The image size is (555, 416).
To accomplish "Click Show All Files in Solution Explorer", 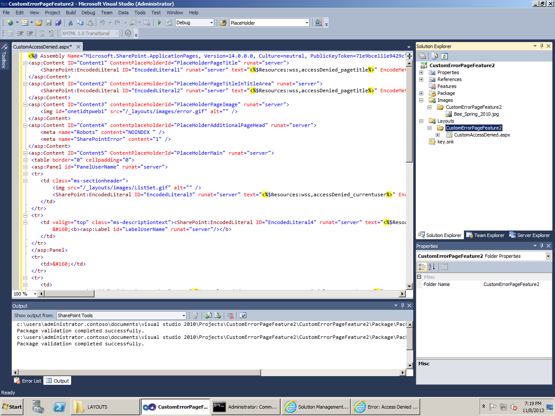I will [435, 56].
